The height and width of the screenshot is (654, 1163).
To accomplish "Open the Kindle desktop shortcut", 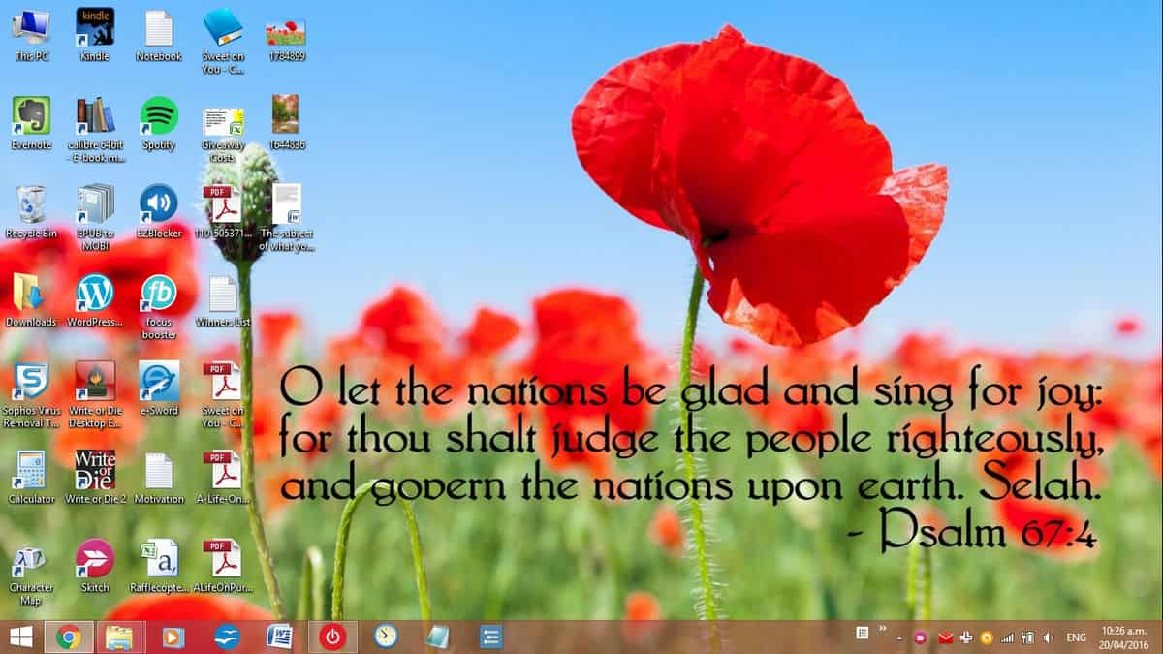I will tap(95, 28).
